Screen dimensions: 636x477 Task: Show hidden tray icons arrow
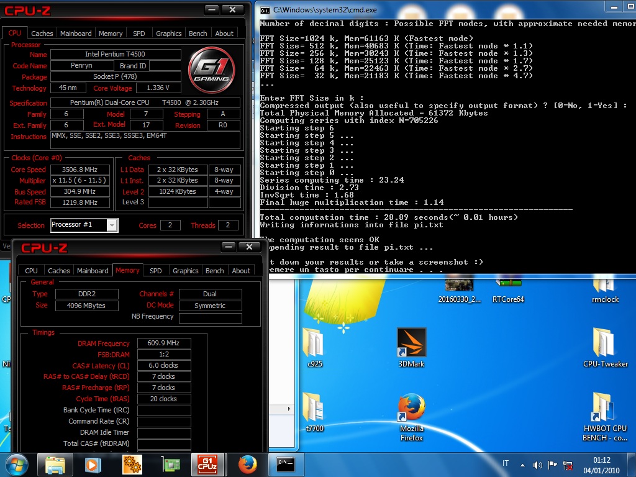522,465
